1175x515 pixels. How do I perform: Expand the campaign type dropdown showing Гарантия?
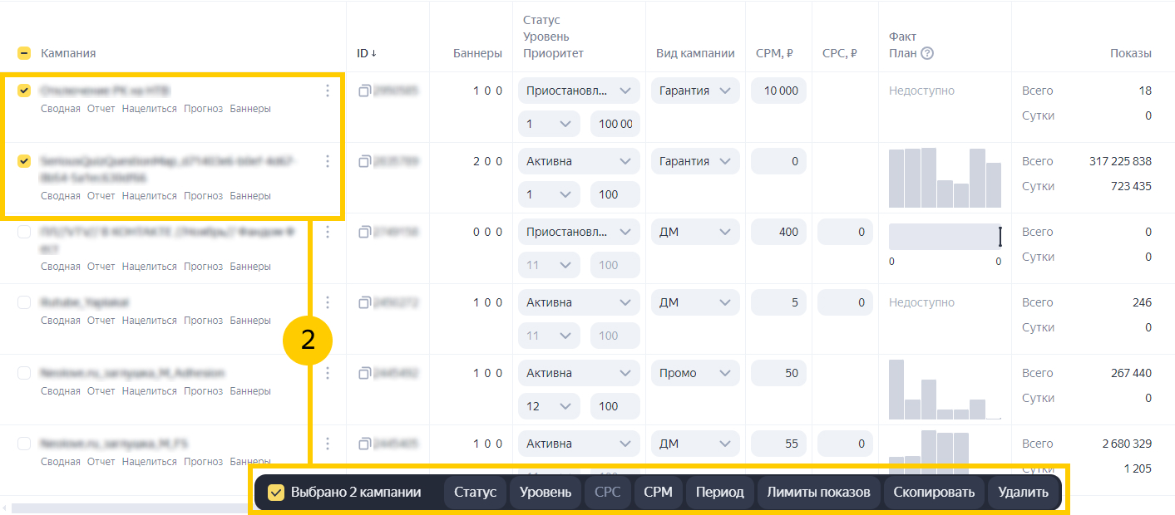point(694,90)
